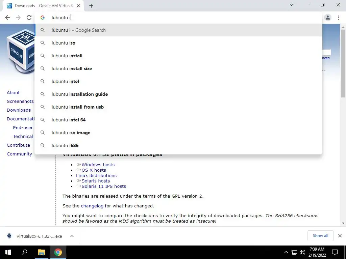Viewport: 346px width, 259px height.
Task: Open the Chrome three-dot menu
Action: click(x=339, y=18)
